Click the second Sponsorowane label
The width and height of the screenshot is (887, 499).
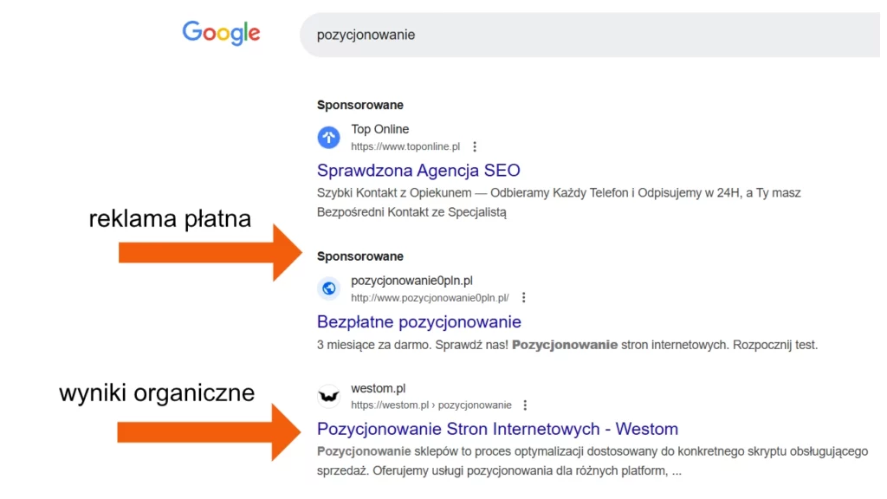pyautogui.click(x=360, y=256)
